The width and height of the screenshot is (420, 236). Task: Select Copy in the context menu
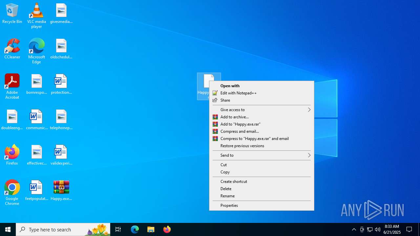[262, 172]
